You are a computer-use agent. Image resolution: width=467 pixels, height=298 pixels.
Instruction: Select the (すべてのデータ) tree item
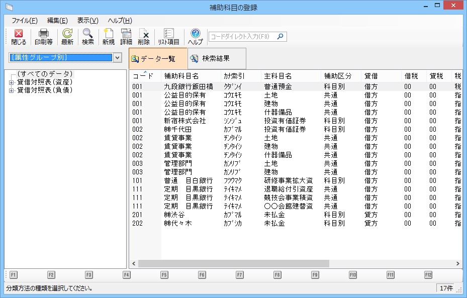coord(45,74)
